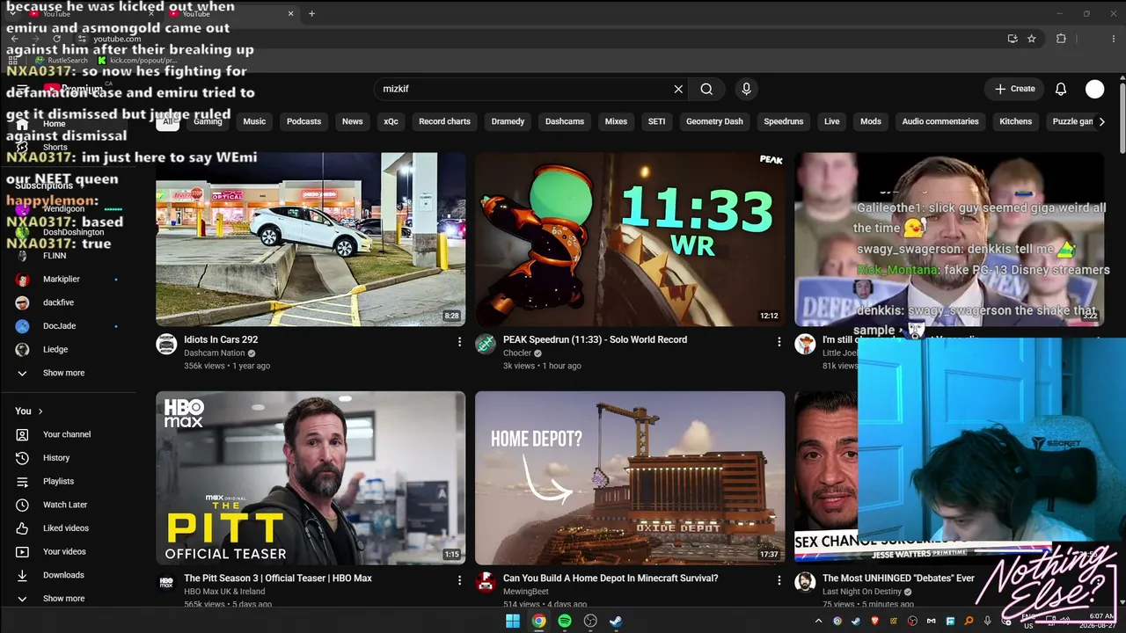
Task: Start voice search with the microphone
Action: coord(746,89)
